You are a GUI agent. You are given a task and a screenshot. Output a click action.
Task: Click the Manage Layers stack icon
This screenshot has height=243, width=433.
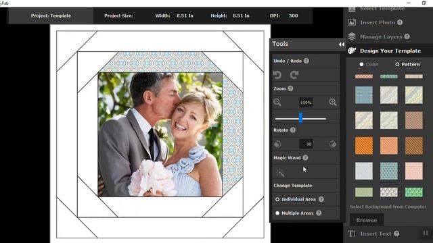pos(352,36)
